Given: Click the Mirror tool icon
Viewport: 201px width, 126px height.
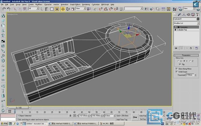Looking at the screenshot, I should pos(146,9).
